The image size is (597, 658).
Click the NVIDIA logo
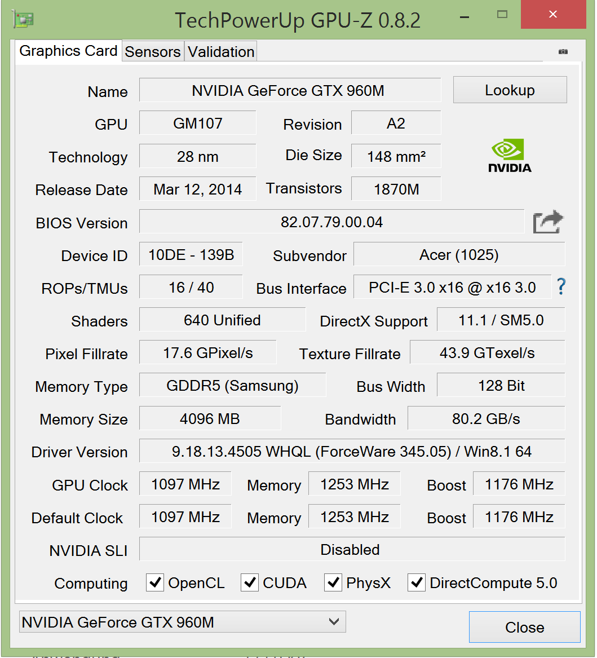[509, 156]
